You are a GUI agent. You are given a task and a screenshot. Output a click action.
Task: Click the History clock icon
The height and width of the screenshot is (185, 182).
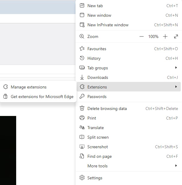tap(82, 58)
